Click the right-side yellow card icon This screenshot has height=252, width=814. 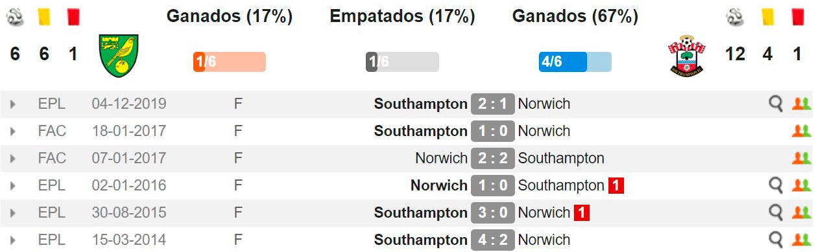coord(767,17)
